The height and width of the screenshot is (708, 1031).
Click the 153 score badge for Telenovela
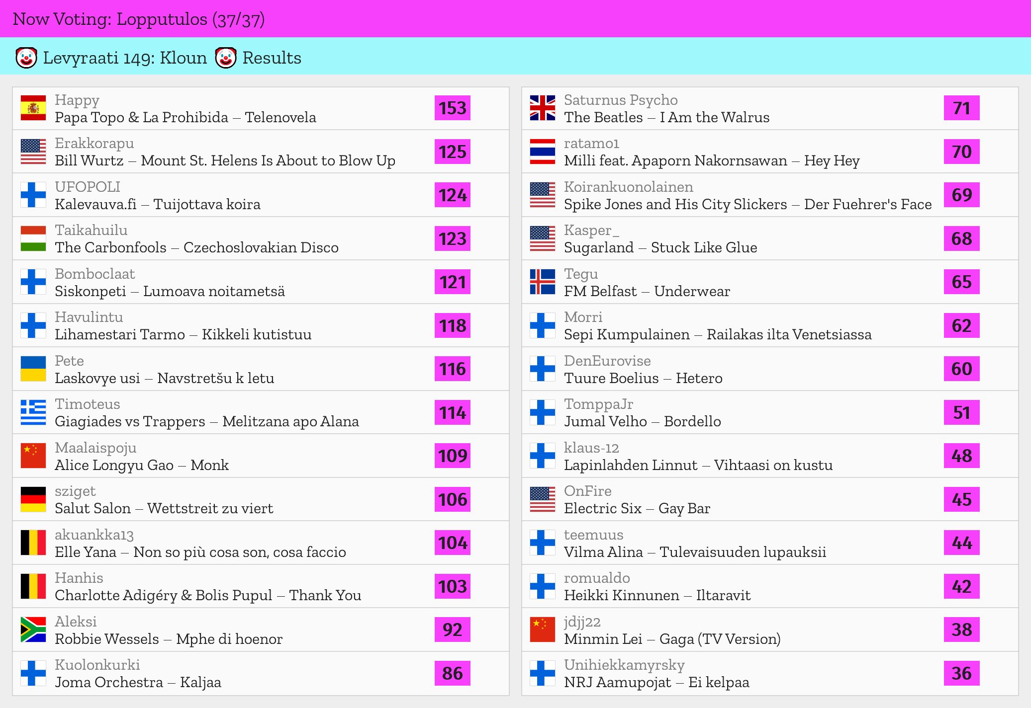tap(452, 108)
